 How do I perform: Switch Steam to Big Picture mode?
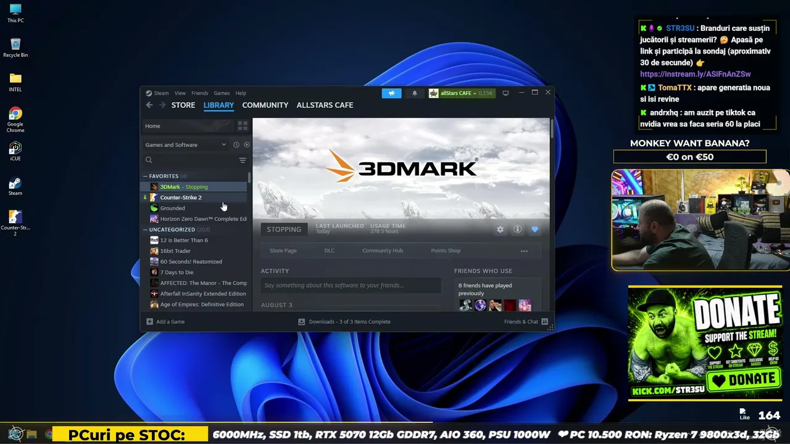(x=505, y=93)
